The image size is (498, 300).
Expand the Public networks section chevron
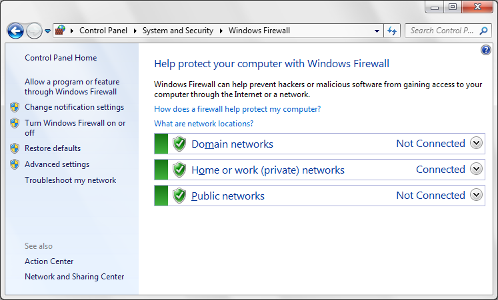pyautogui.click(x=476, y=195)
